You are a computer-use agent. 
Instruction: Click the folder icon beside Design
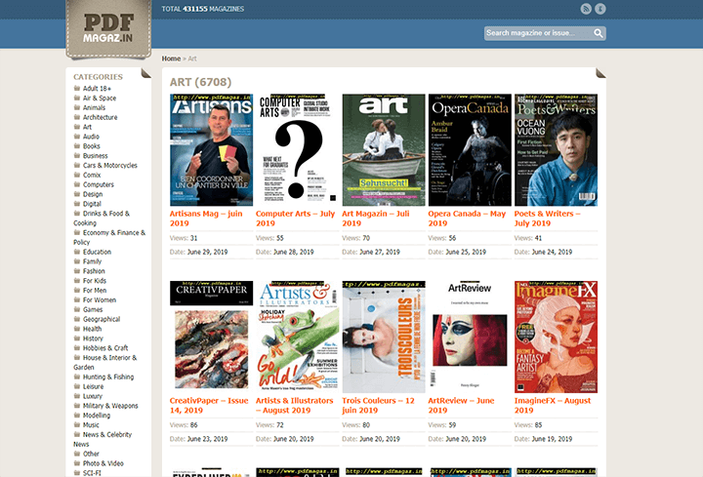pyautogui.click(x=77, y=194)
